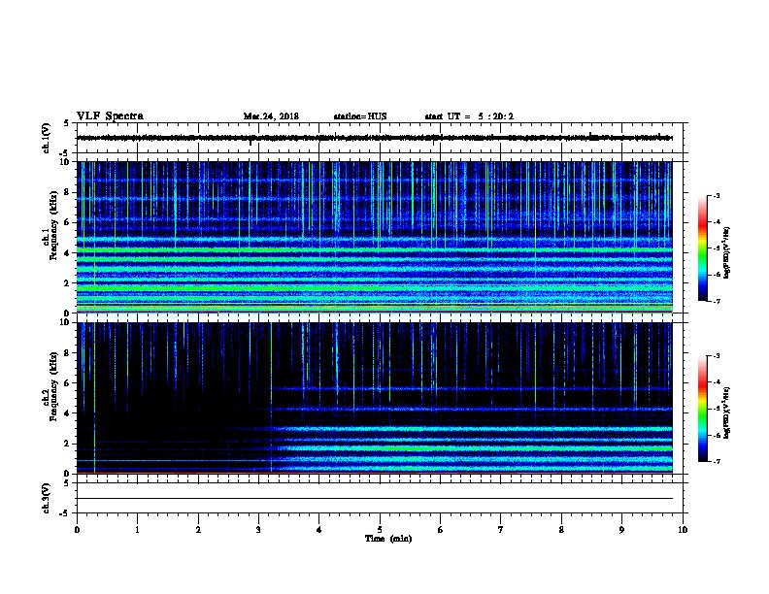Screen dimensions: 769x594
Task: Click the "-5" tick on the ch.3(V) axis
Action: pyautogui.click(x=65, y=513)
